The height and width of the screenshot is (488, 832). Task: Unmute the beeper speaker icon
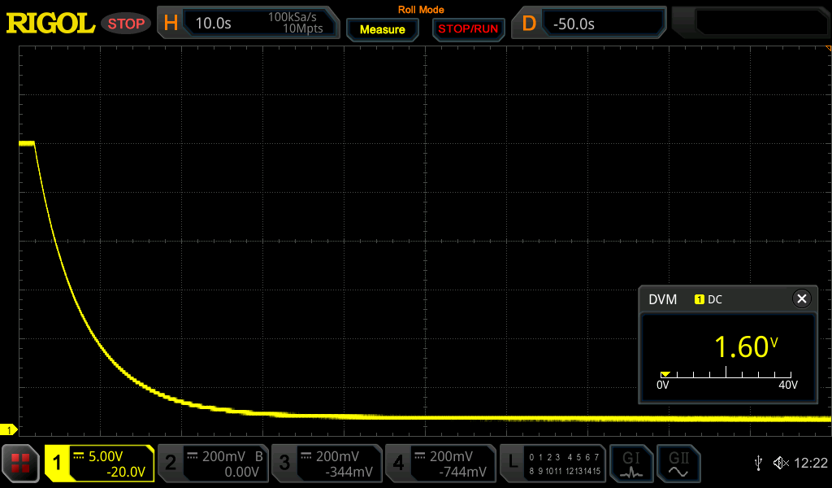(x=780, y=464)
